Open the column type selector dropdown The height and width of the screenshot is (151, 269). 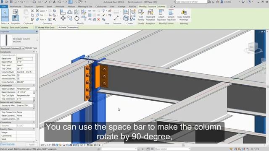point(37,40)
